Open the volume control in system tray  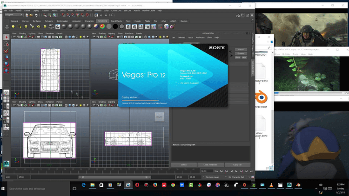point(321,185)
